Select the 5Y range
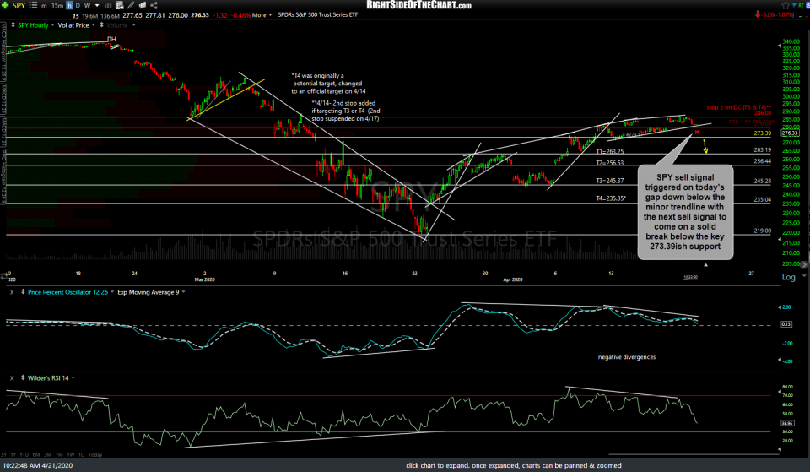810x472 pixels. point(4,455)
